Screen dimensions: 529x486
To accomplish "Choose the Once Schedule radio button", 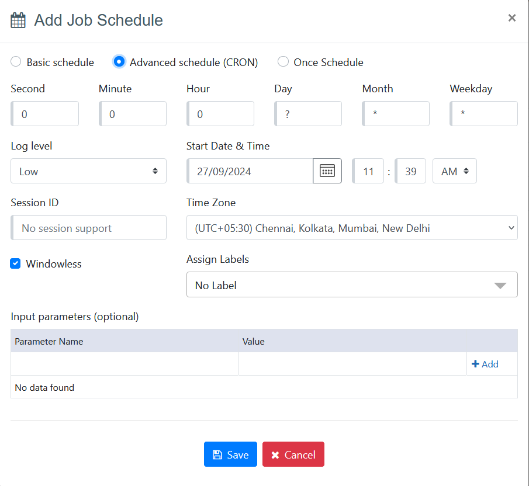I will 283,62.
